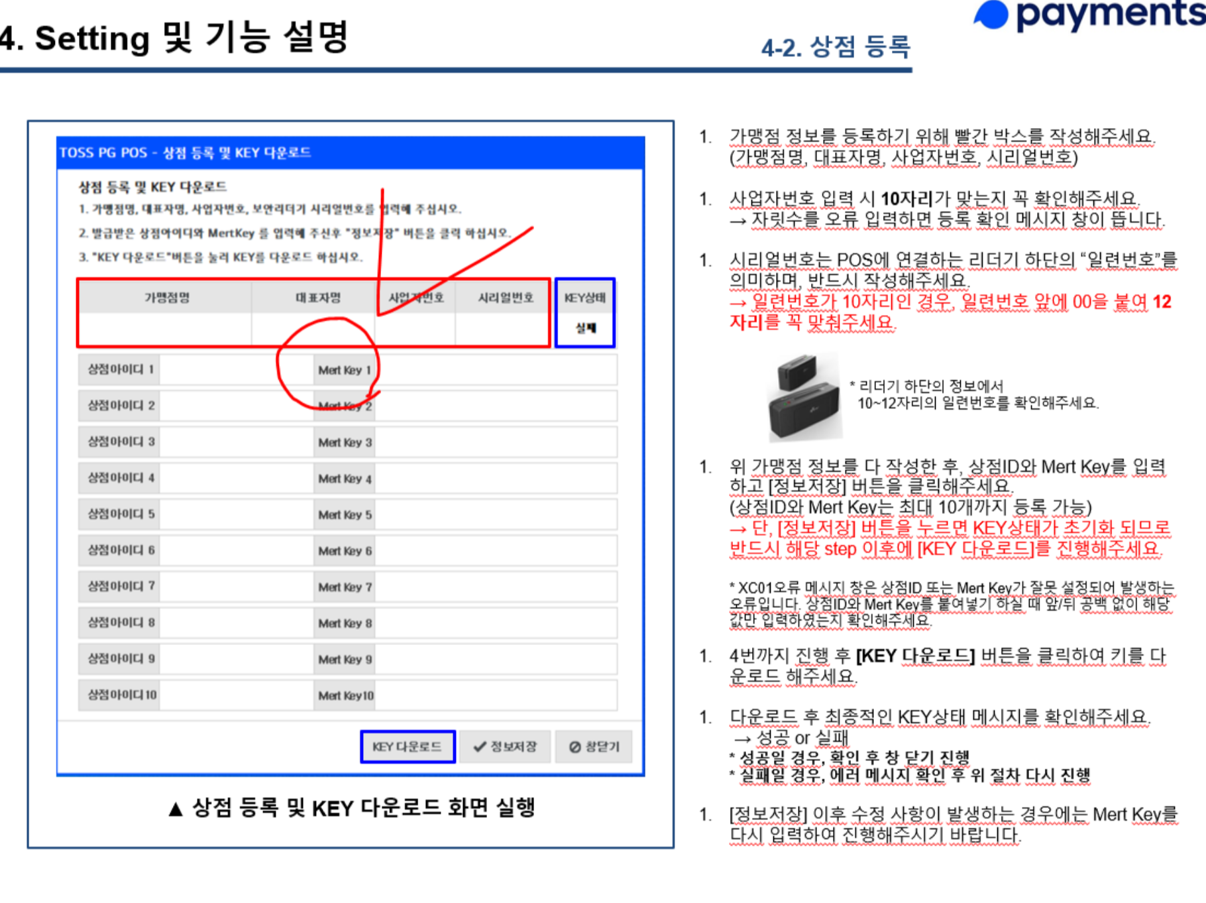Click the 상점아이디 1 input field
This screenshot has width=1206, height=903.
tap(237, 370)
